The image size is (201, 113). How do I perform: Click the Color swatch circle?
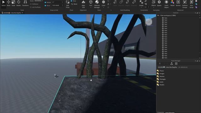coord(103,2)
